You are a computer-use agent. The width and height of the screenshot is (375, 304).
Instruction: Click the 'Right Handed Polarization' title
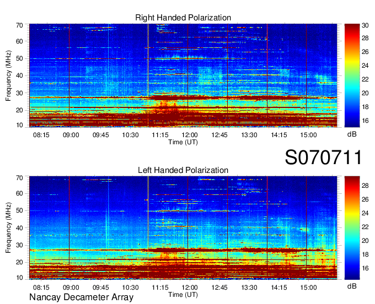click(183, 18)
